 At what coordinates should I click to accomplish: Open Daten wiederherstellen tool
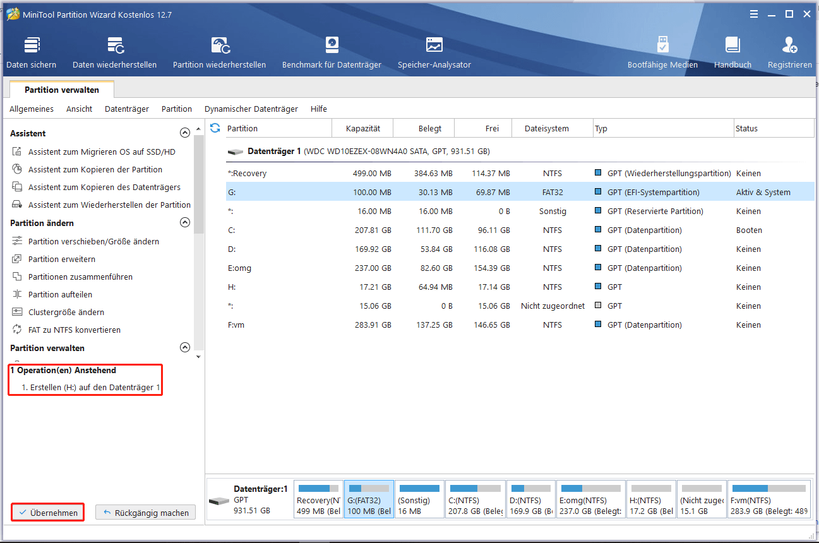pos(115,53)
